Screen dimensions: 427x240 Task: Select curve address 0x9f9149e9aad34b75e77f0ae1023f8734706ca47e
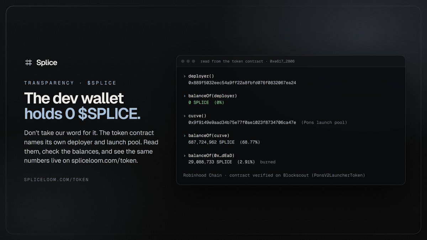pyautogui.click(x=242, y=122)
